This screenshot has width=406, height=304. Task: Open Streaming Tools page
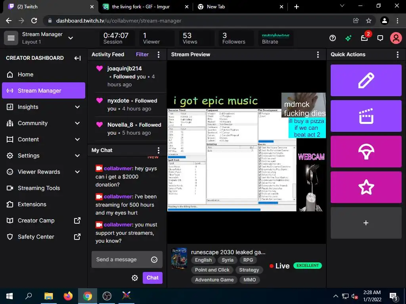coord(44,188)
